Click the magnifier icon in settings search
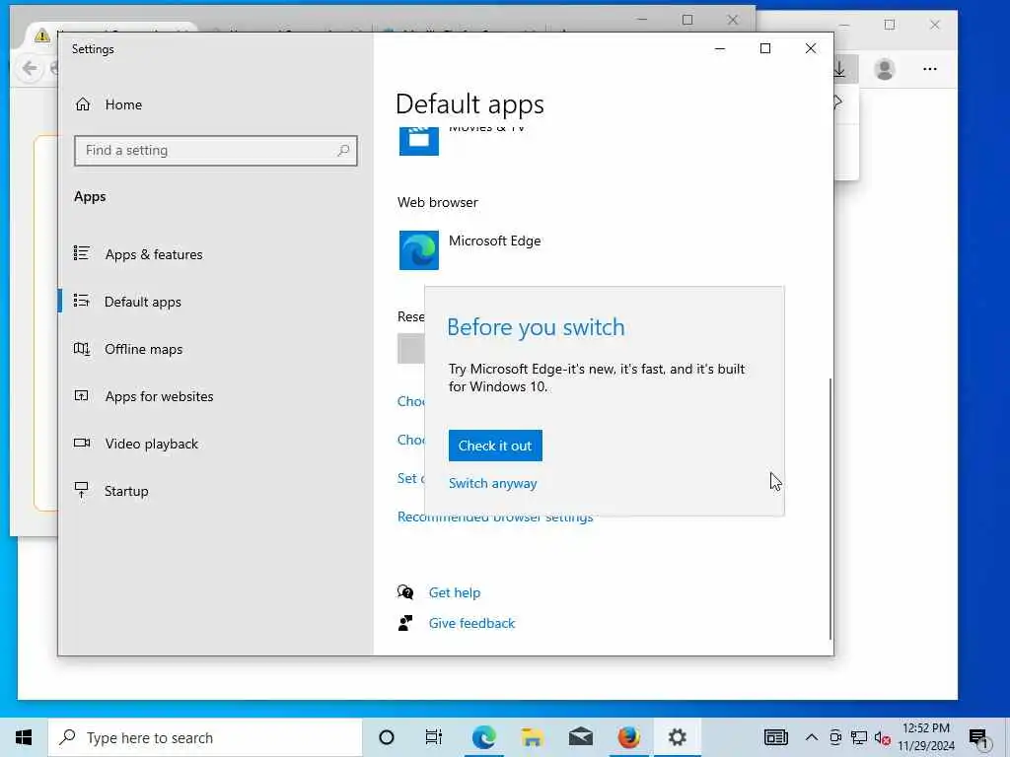 pos(343,151)
